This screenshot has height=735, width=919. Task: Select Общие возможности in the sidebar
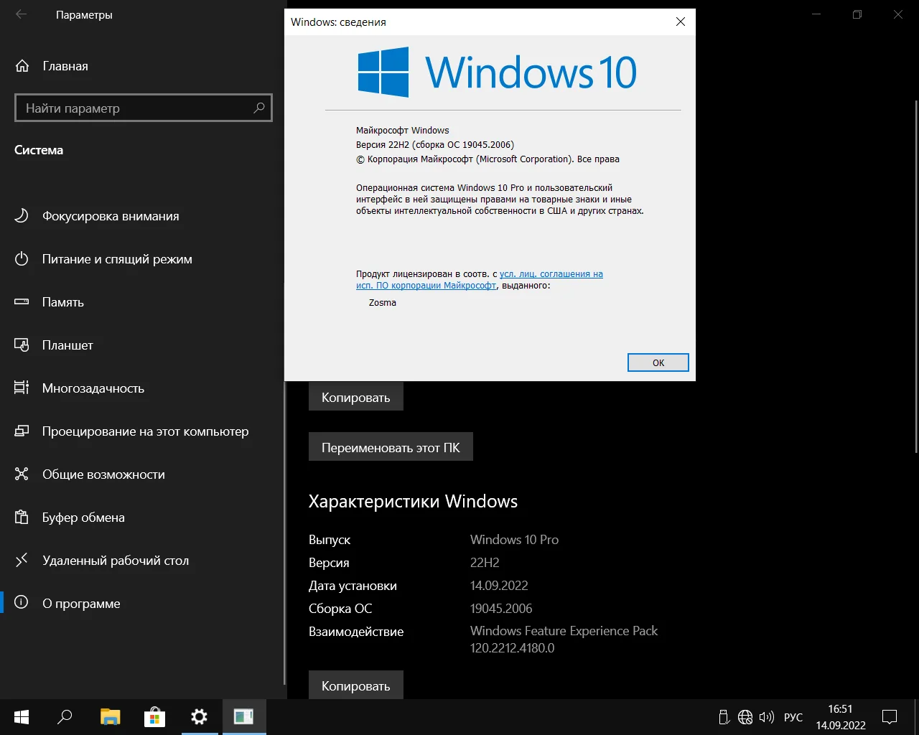tap(103, 474)
